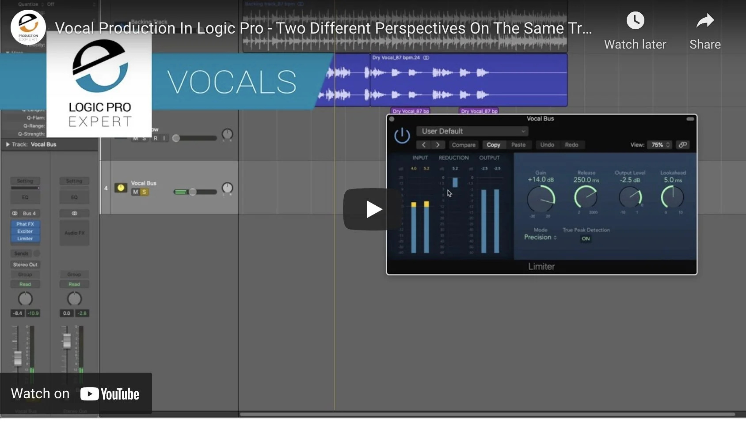Image resolution: width=746 pixels, height=423 pixels.
Task: Click the volume slider of the track above Vocal Bus
Action: (x=194, y=138)
